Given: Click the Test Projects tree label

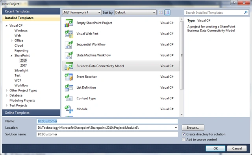Looking at the screenshot, I should coord(19,106).
